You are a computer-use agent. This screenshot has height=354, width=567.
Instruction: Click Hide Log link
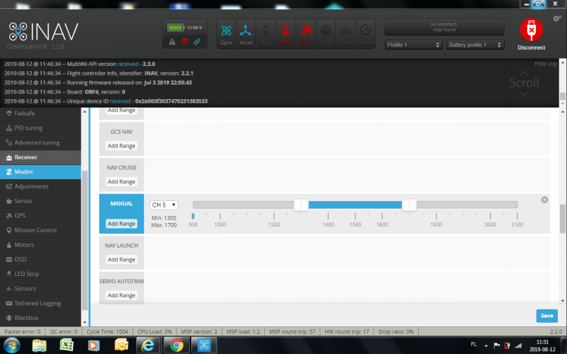coord(545,64)
